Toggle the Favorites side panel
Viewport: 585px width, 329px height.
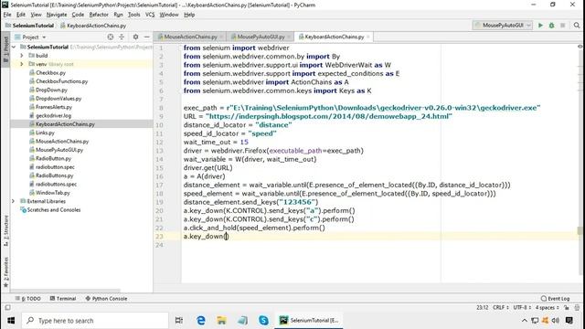tap(5, 272)
